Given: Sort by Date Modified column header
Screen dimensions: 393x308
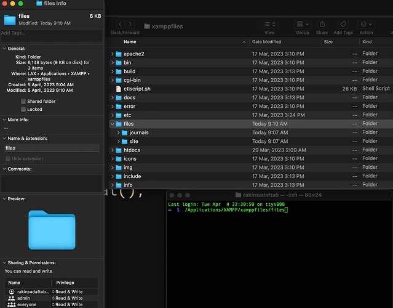Looking at the screenshot, I should click(x=266, y=42).
